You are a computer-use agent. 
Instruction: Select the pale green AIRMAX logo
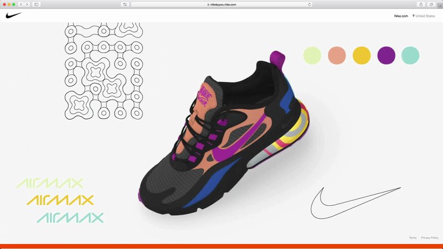50,183
